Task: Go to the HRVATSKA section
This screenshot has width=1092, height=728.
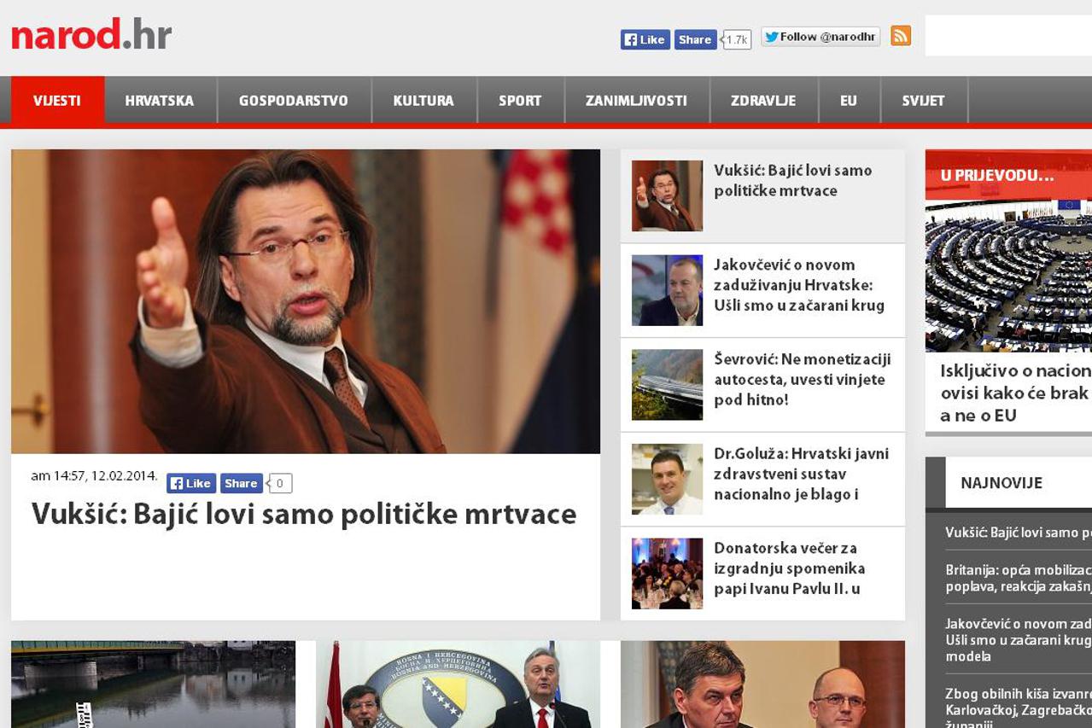Action: [160, 101]
